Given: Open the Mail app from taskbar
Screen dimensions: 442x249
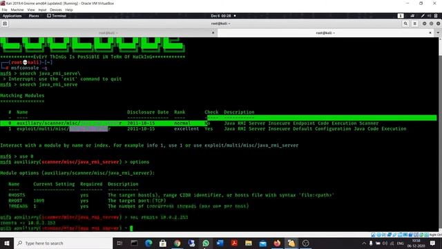Looking at the screenshot, I should coord(262,243).
